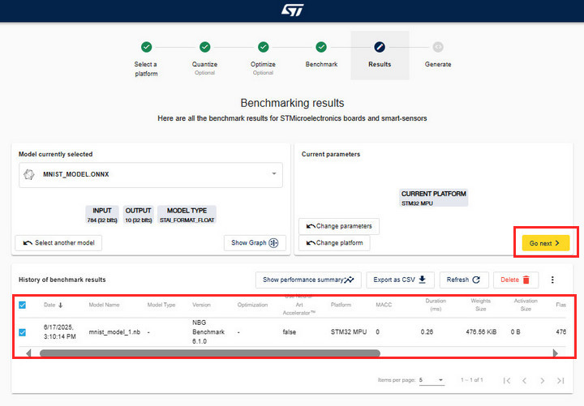
Task: Click the Show Graph button
Action: coord(255,242)
